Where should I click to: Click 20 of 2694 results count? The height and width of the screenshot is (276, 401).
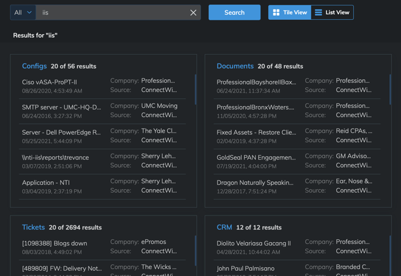coord(75,228)
